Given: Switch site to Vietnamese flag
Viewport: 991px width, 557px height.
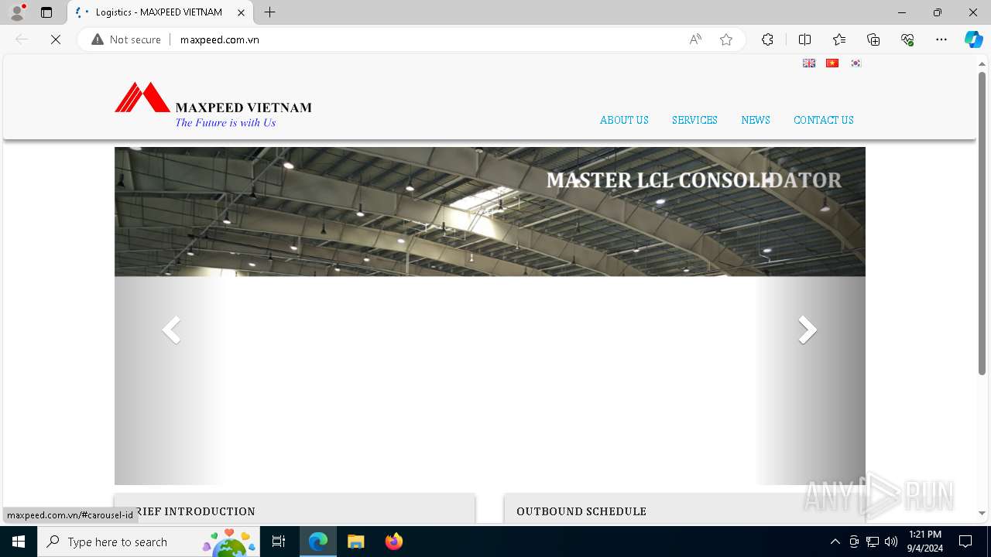Looking at the screenshot, I should point(832,63).
